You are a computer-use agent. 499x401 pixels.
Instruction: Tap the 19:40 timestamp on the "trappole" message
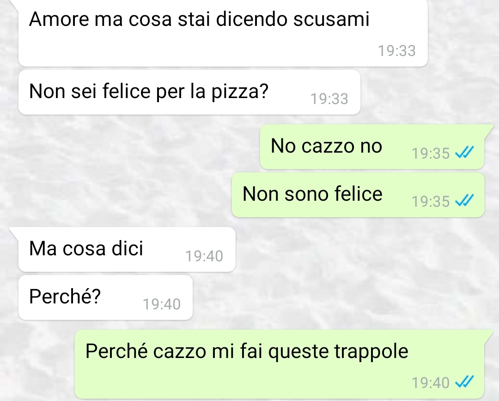(x=430, y=383)
